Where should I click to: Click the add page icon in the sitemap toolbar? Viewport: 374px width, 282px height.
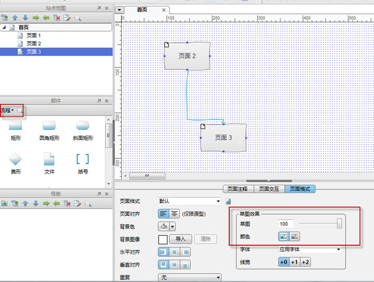(4, 18)
